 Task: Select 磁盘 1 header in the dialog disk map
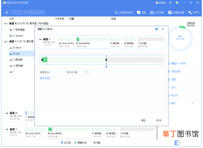[x=48, y=42]
